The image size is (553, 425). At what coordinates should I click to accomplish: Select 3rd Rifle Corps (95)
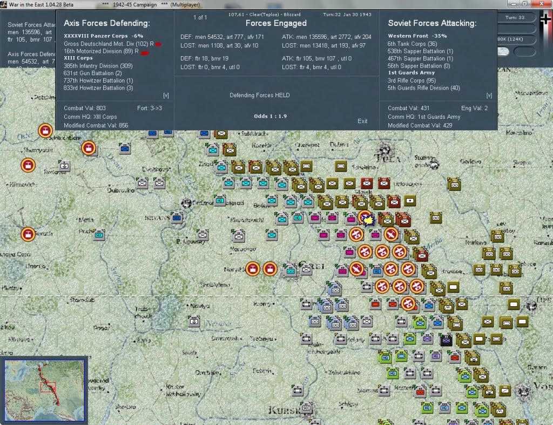411,80
